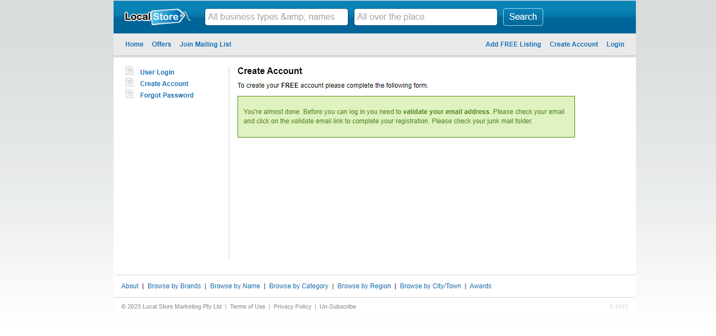Click the Un-Subscribe footer link
This screenshot has height=336, width=716.
(337, 307)
